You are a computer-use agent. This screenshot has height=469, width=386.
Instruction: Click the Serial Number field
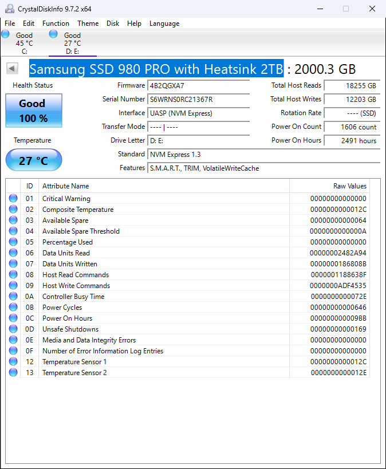198,99
